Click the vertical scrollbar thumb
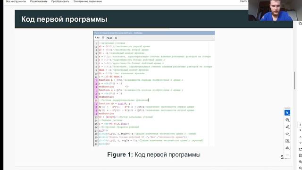Screen dimensions: 302x170 click(294, 80)
